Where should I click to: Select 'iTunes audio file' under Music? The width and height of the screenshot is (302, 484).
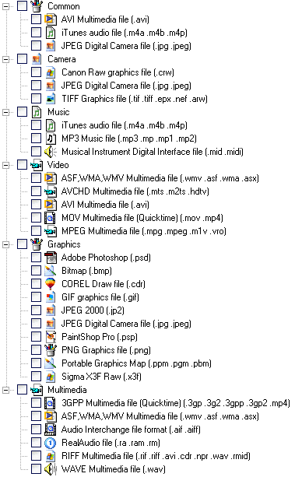pyautogui.click(x=124, y=125)
